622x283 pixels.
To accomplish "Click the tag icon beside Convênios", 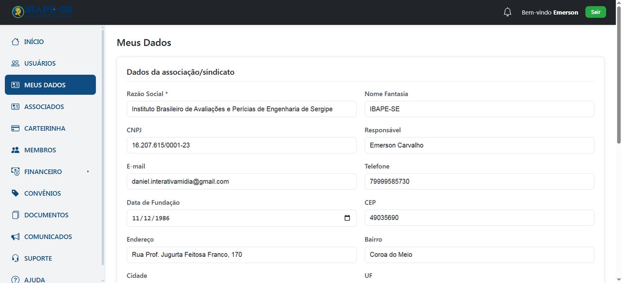I will pyautogui.click(x=16, y=193).
